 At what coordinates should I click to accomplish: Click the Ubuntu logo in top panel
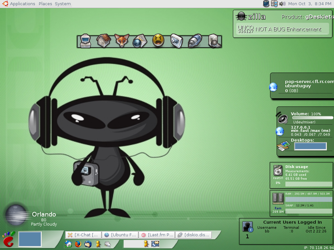pyautogui.click(x=5, y=4)
